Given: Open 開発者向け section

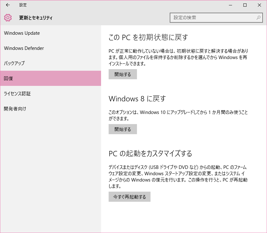Looking at the screenshot, I should click(x=51, y=109).
